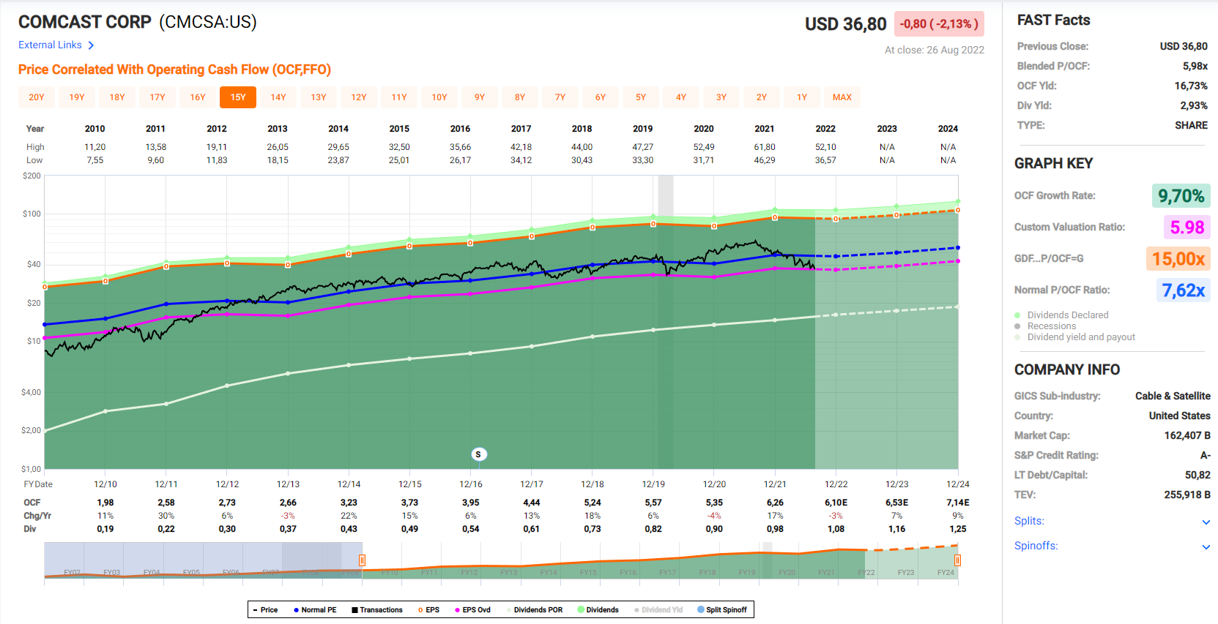Grab the left range slider handle
This screenshot has width=1218, height=624.
pos(362,560)
